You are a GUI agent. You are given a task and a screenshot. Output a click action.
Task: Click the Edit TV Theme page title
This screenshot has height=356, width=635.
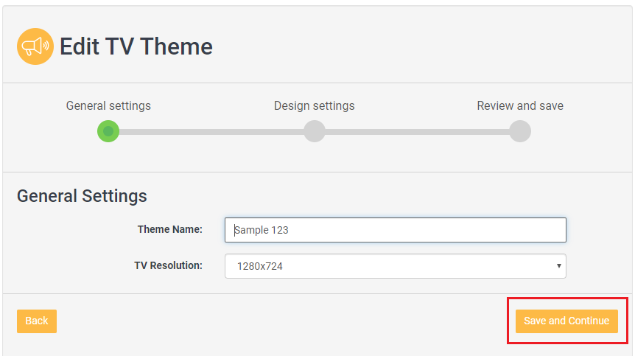point(136,46)
